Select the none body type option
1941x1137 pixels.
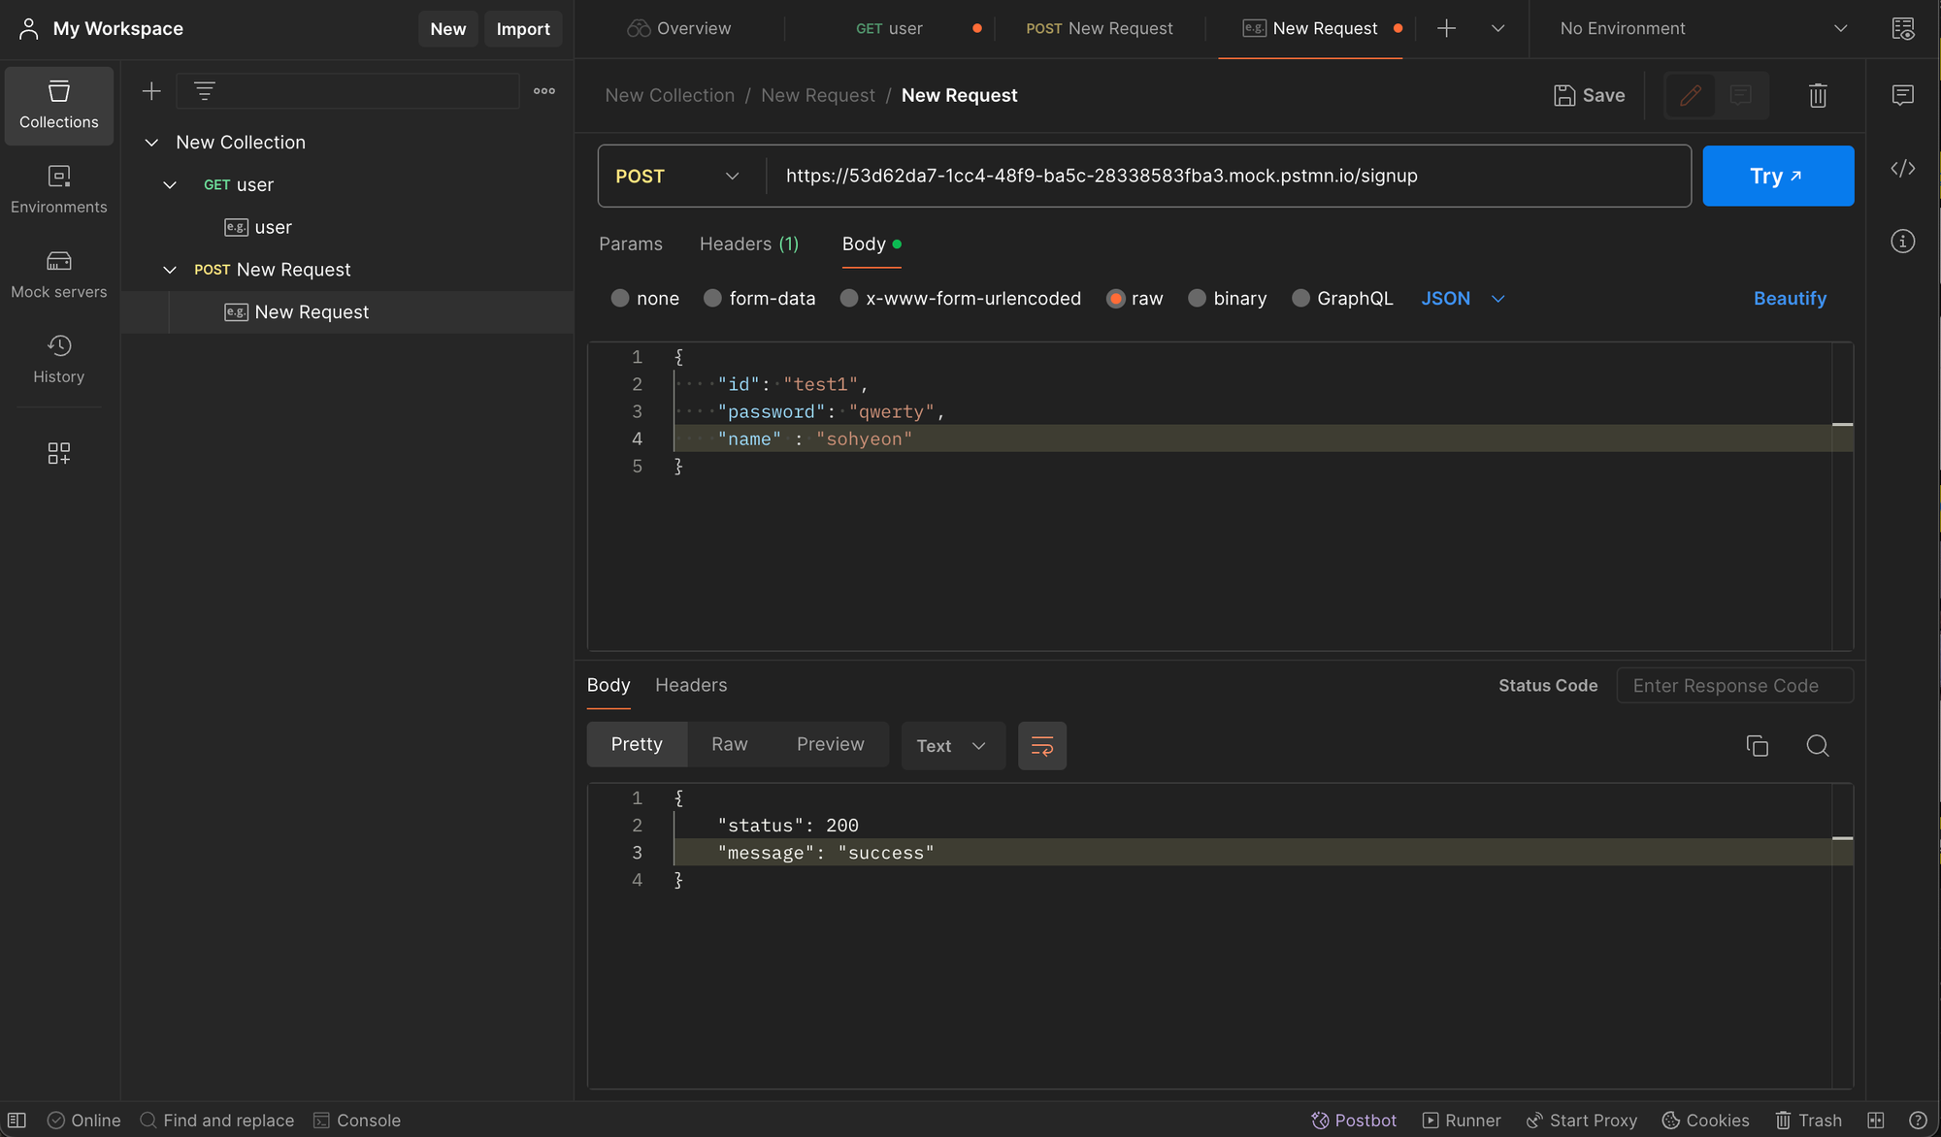620,299
